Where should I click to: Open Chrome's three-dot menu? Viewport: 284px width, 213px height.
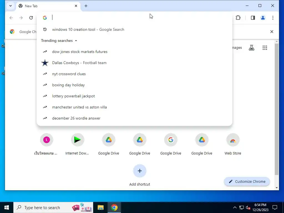273,17
